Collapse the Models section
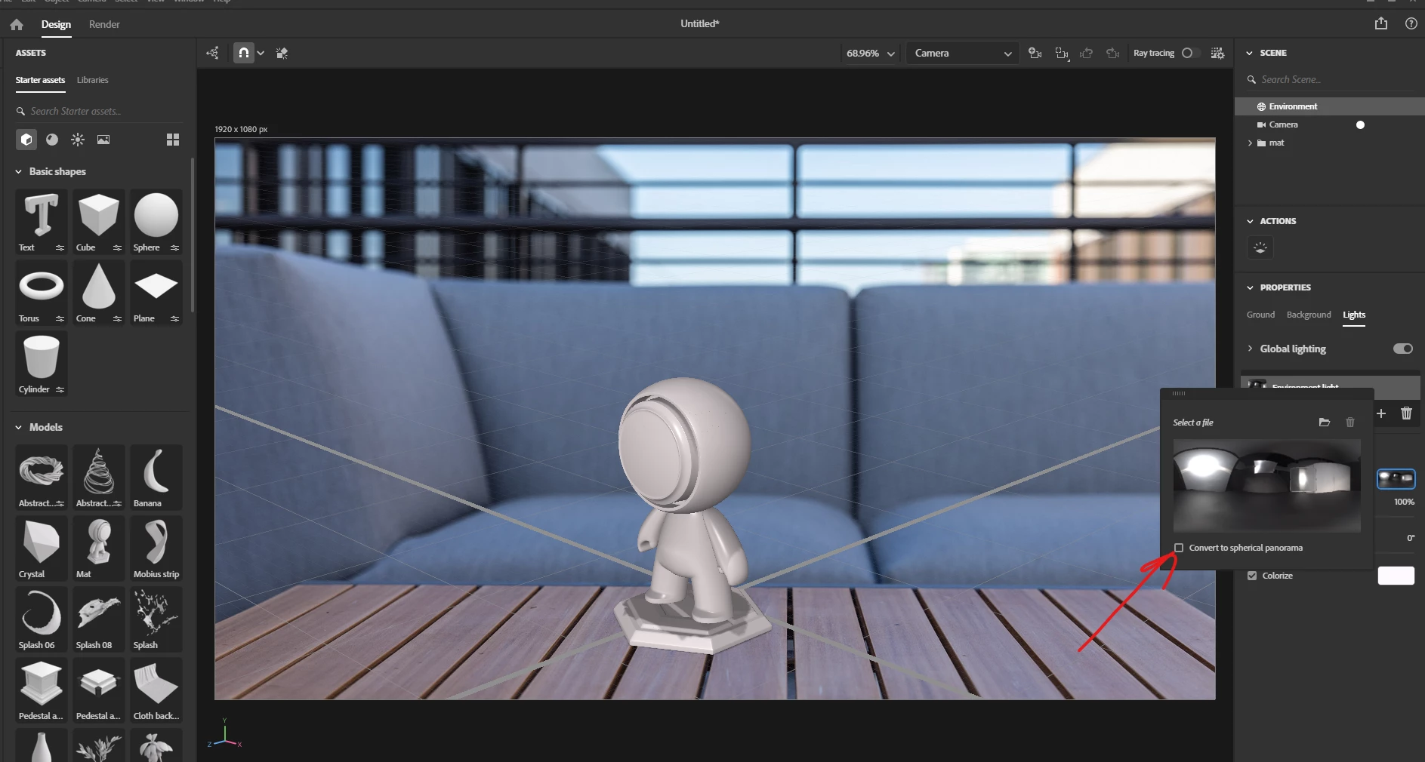Viewport: 1425px width, 762px height. [18, 427]
